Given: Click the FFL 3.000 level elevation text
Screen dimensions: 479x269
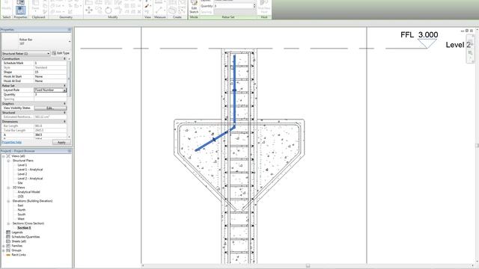Looking at the screenshot, I should pyautogui.click(x=419, y=35).
